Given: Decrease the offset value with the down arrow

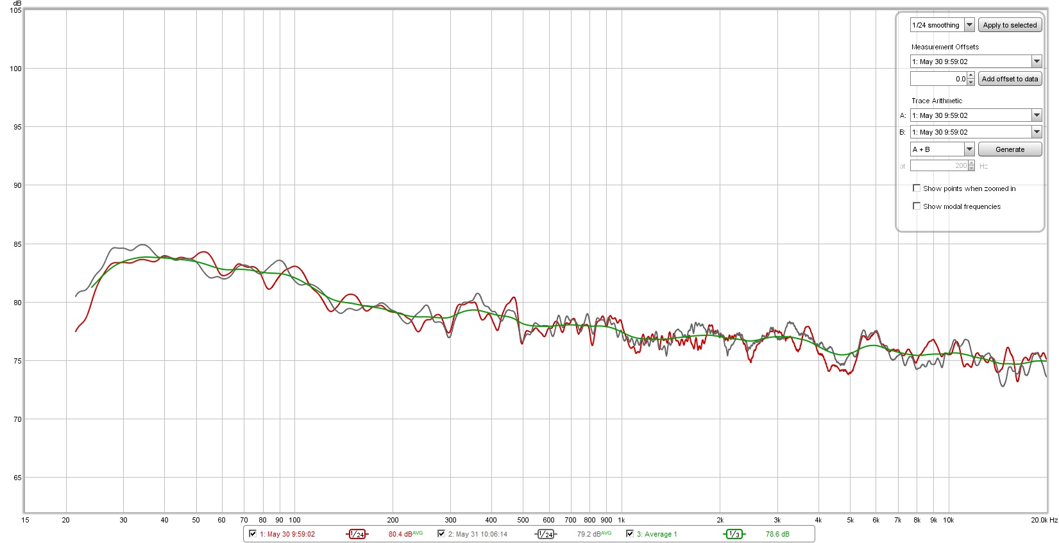Looking at the screenshot, I should coord(970,82).
